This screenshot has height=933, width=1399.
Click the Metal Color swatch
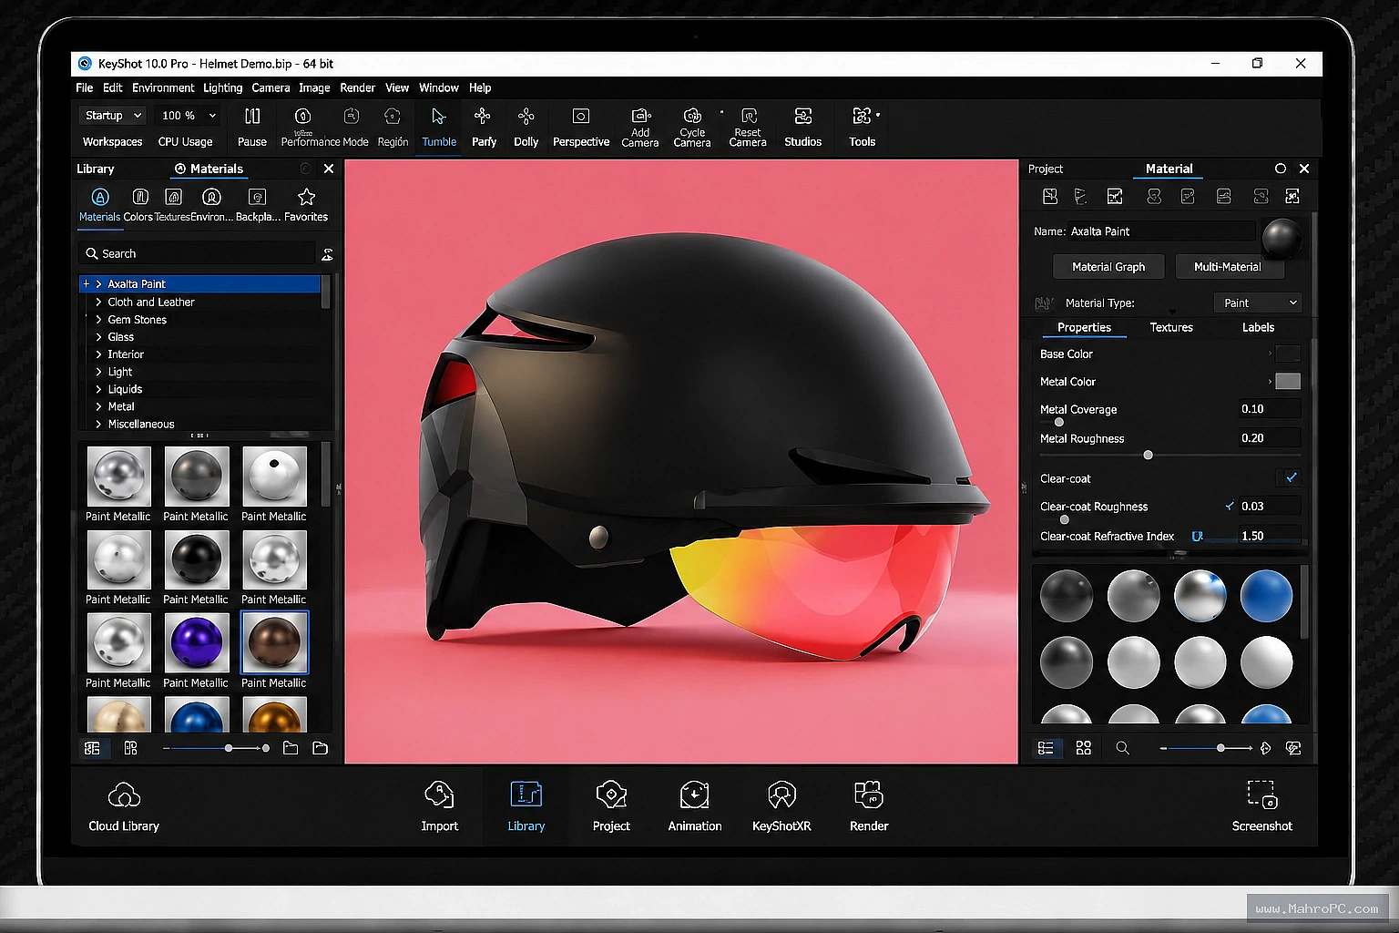pos(1288,381)
